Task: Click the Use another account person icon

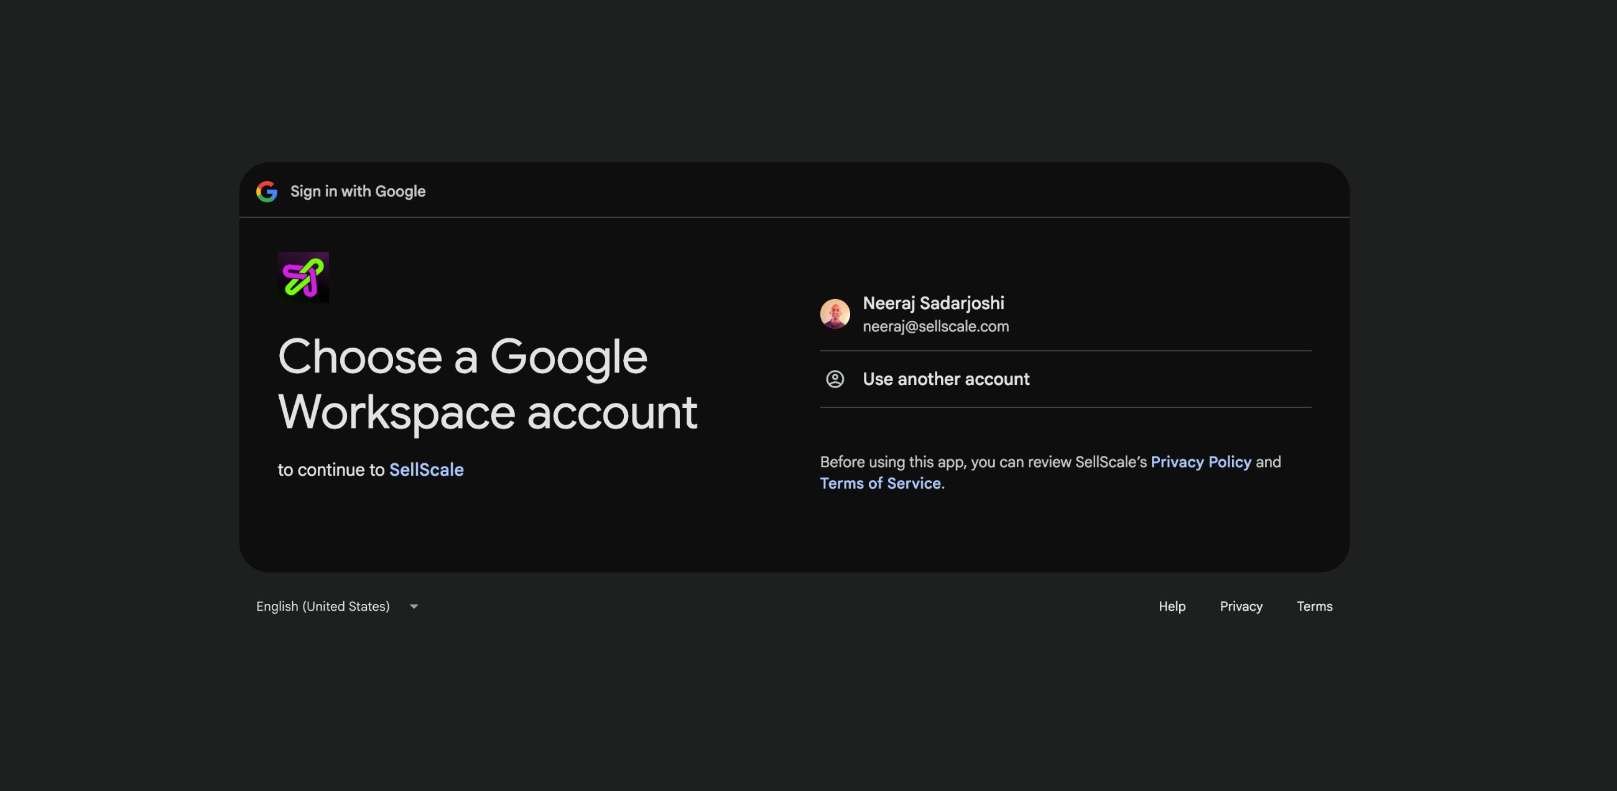Action: (x=835, y=379)
